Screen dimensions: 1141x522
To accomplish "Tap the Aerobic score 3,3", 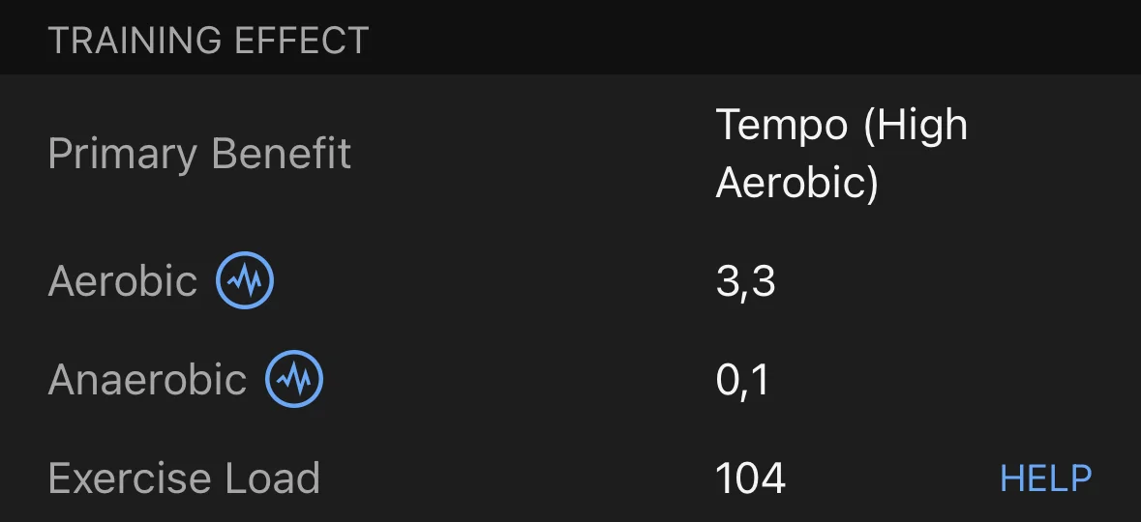I will point(745,281).
